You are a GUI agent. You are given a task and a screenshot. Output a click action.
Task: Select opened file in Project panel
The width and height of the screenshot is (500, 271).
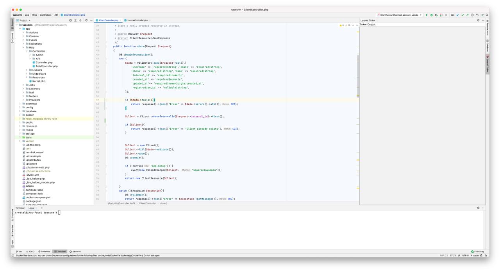pyautogui.click(x=71, y=20)
